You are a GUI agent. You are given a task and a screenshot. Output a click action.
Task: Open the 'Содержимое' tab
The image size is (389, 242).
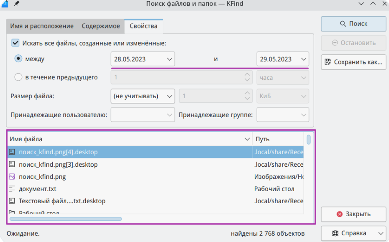tap(101, 26)
